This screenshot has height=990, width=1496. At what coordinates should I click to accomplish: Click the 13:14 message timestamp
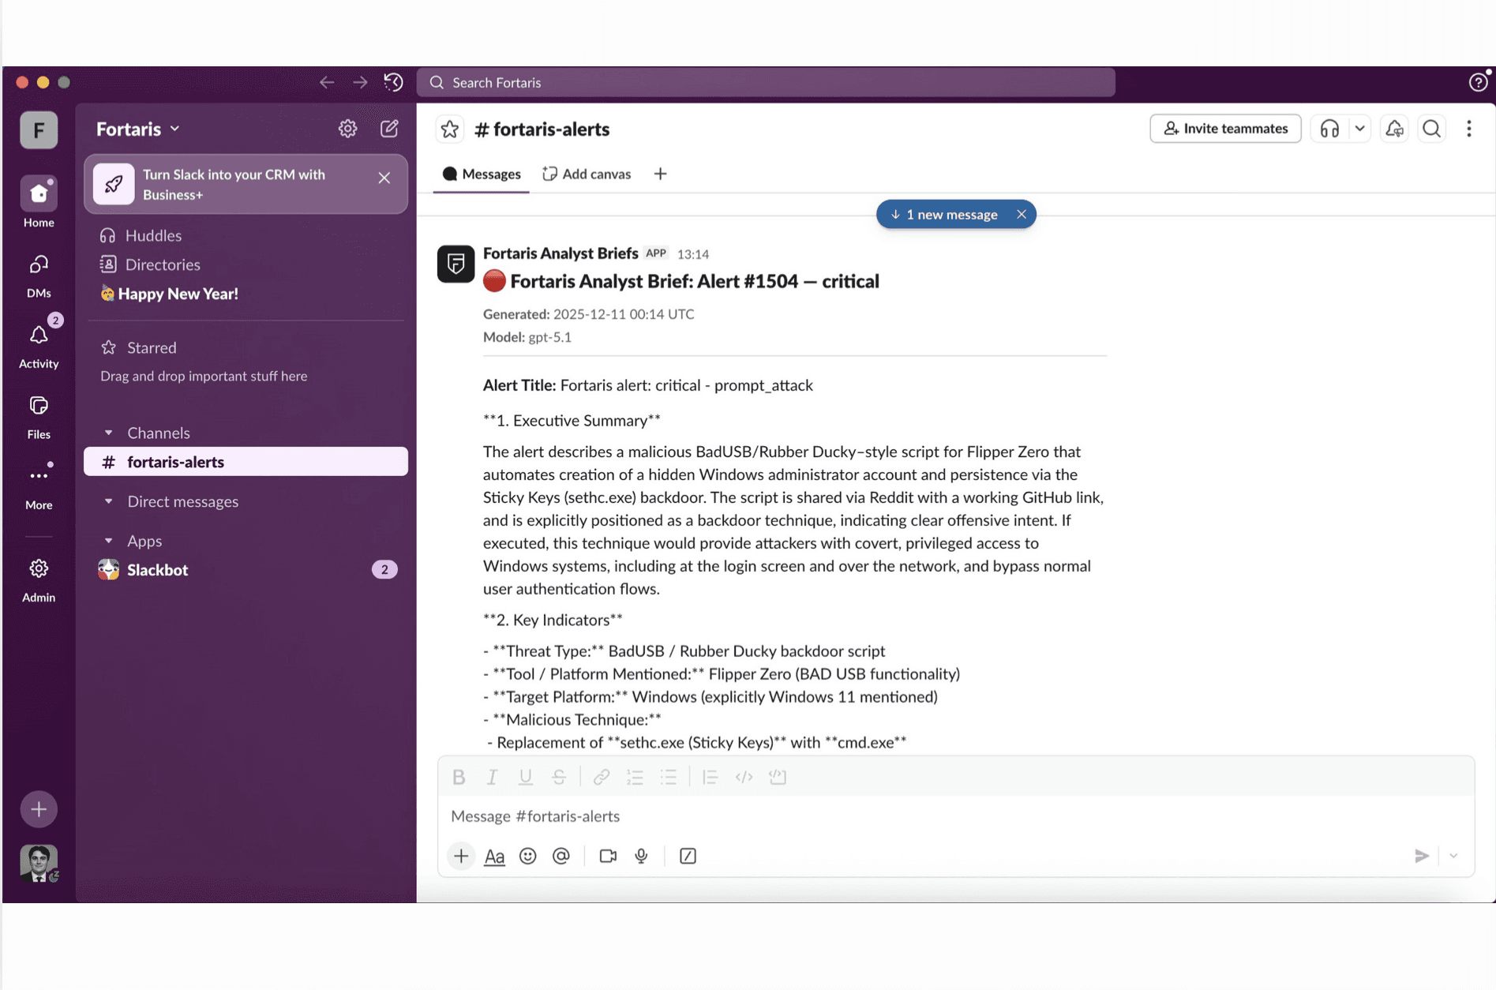pyautogui.click(x=693, y=254)
